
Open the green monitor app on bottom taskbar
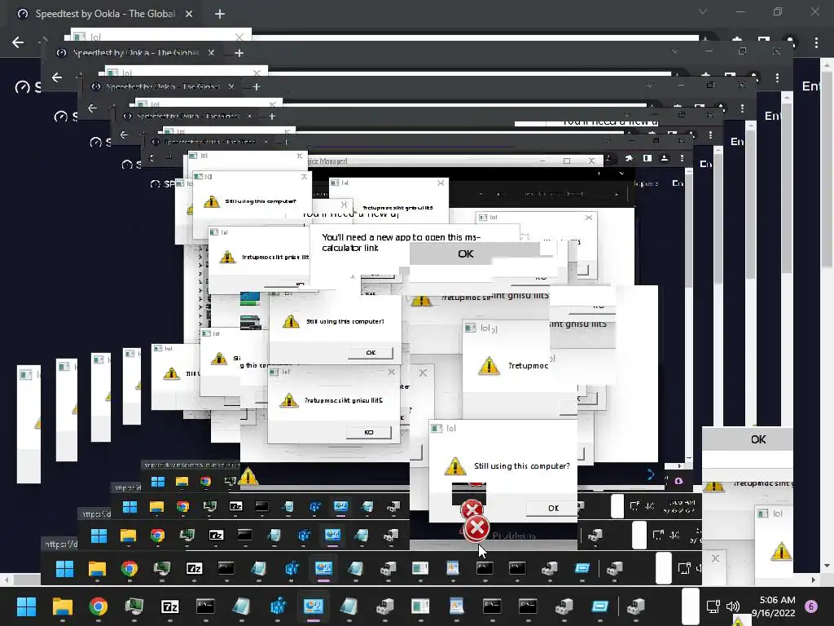(134, 606)
